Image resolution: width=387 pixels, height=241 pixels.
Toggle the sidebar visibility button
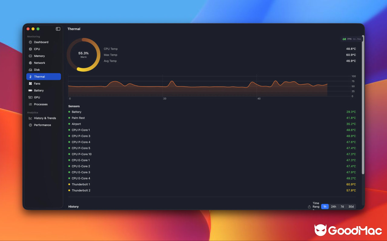58,29
